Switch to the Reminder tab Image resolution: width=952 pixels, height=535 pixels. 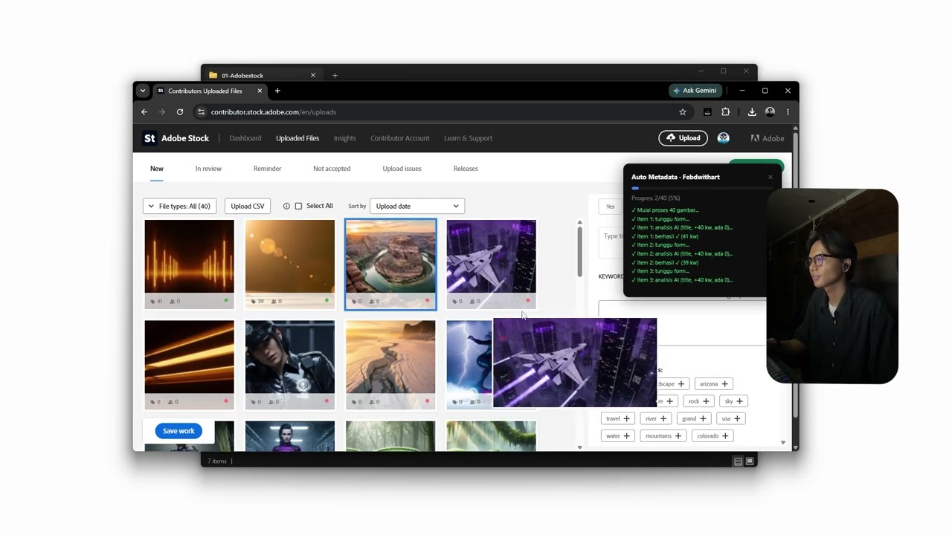coord(267,169)
